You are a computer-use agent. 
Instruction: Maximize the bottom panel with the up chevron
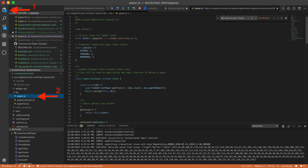299,126
